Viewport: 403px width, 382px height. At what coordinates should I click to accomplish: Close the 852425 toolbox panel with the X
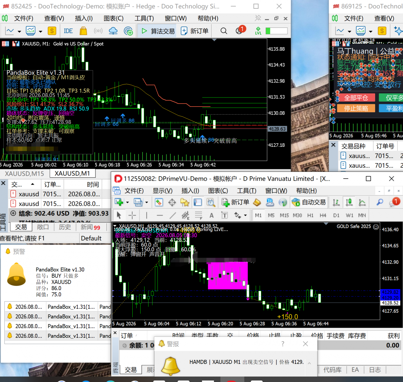pos(3,183)
